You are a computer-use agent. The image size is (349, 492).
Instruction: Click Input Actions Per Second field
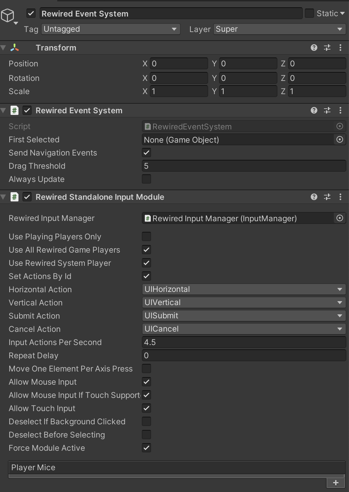tap(244, 342)
